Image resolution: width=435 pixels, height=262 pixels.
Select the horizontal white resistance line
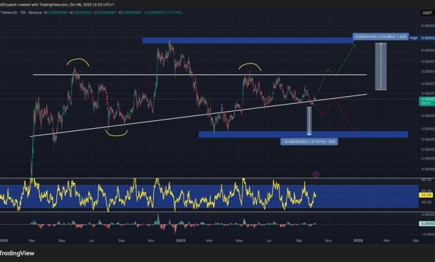pyautogui.click(x=167, y=74)
